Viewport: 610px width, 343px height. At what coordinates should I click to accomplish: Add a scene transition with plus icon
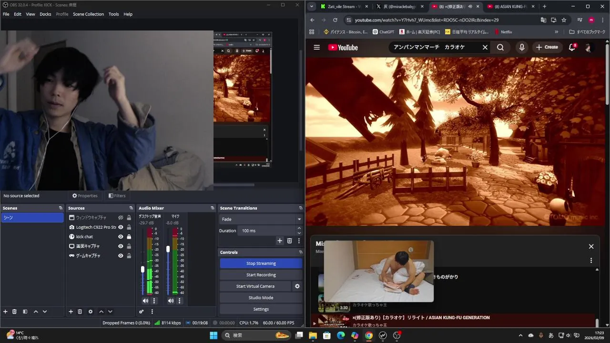coord(280,241)
